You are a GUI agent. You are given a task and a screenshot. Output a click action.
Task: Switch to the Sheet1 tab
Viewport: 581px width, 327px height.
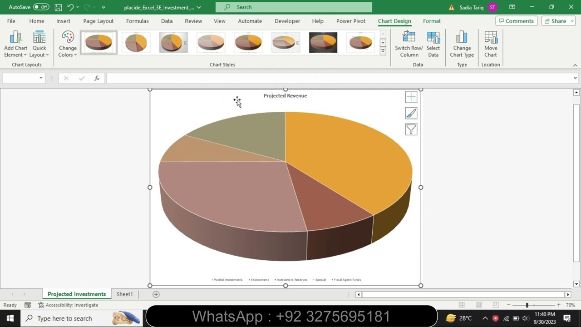[124, 294]
